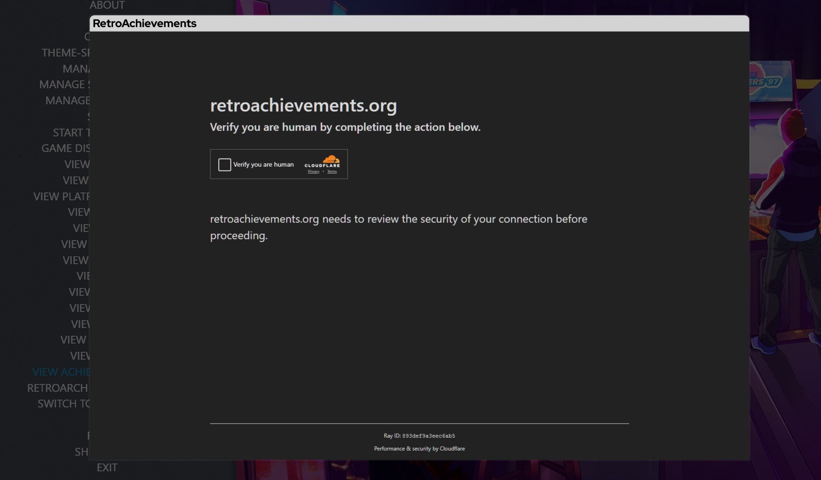Click the Ray ID code text
The width and height of the screenshot is (821, 480).
428,436
